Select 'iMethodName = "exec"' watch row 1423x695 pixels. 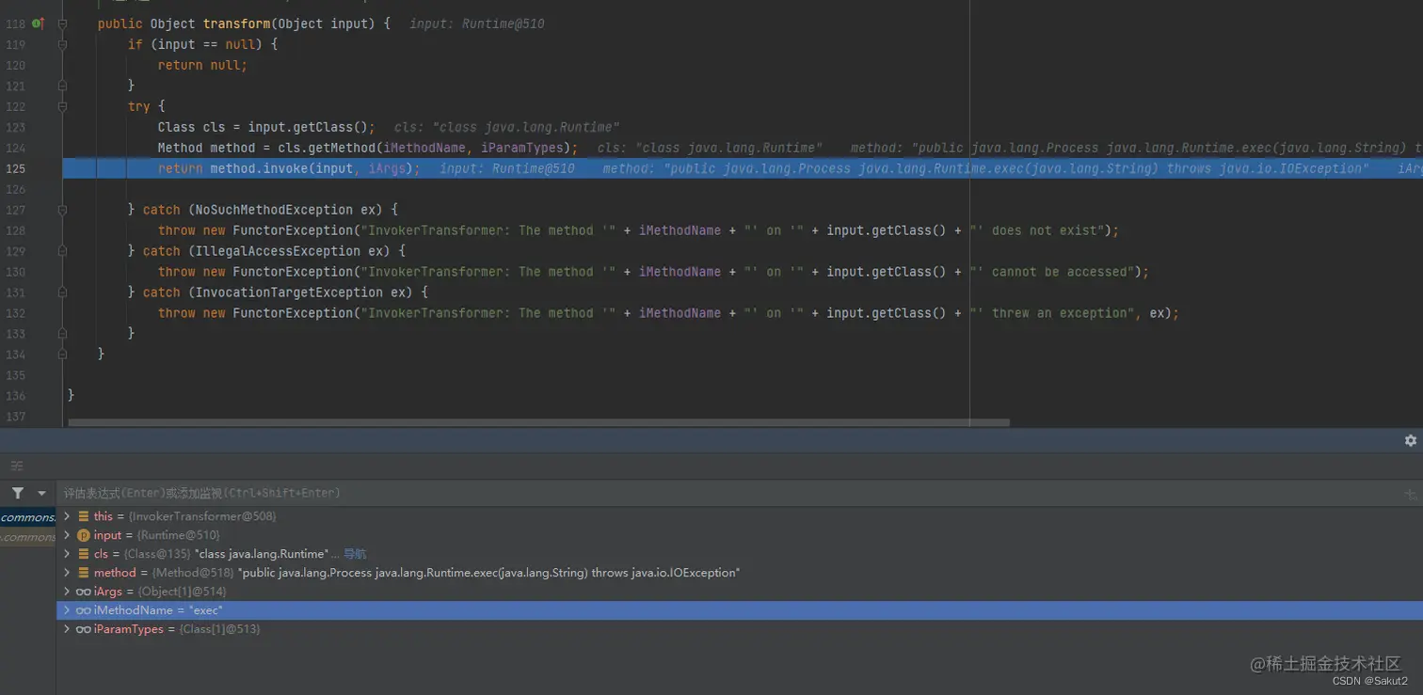pyautogui.click(x=740, y=610)
